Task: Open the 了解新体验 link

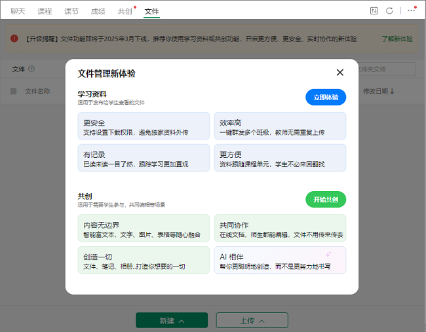Action: pyautogui.click(x=397, y=39)
